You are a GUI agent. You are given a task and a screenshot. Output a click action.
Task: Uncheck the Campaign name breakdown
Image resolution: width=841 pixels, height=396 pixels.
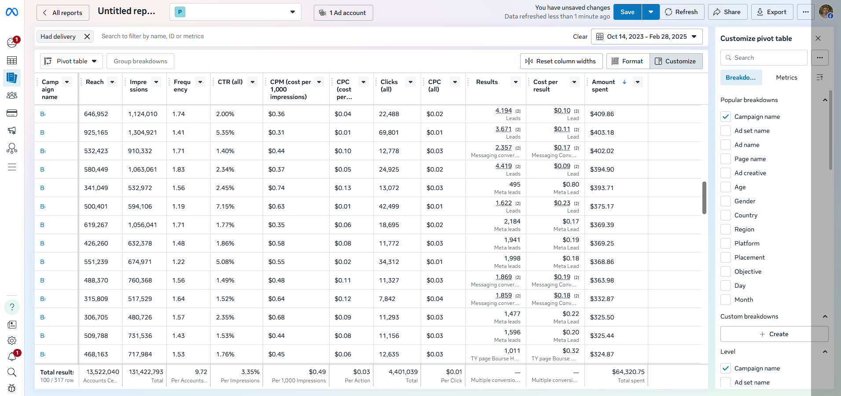(726, 117)
